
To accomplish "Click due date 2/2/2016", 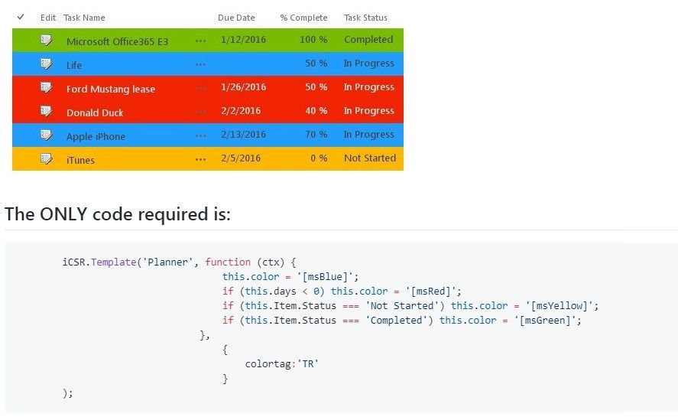I will tap(241, 111).
